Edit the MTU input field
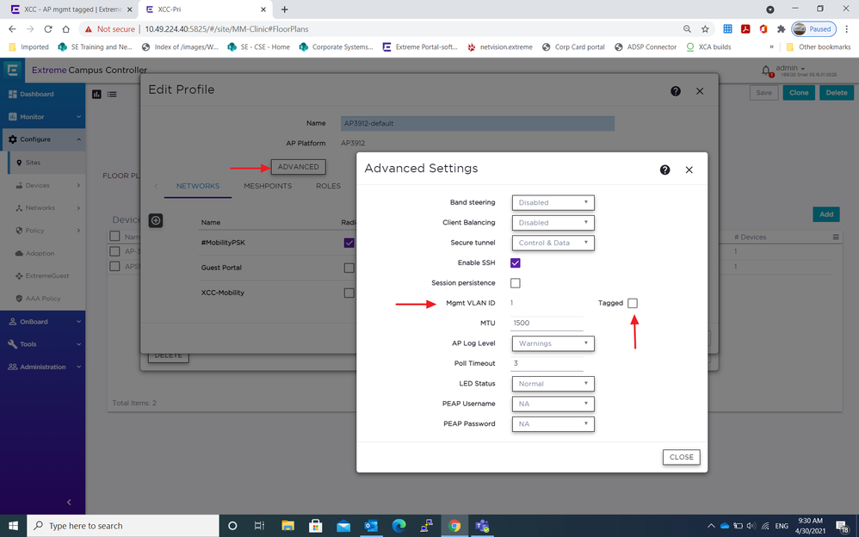This screenshot has height=537, width=859. pyautogui.click(x=547, y=324)
